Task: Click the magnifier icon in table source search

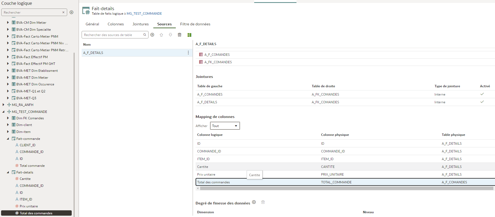Action: tap(145, 35)
